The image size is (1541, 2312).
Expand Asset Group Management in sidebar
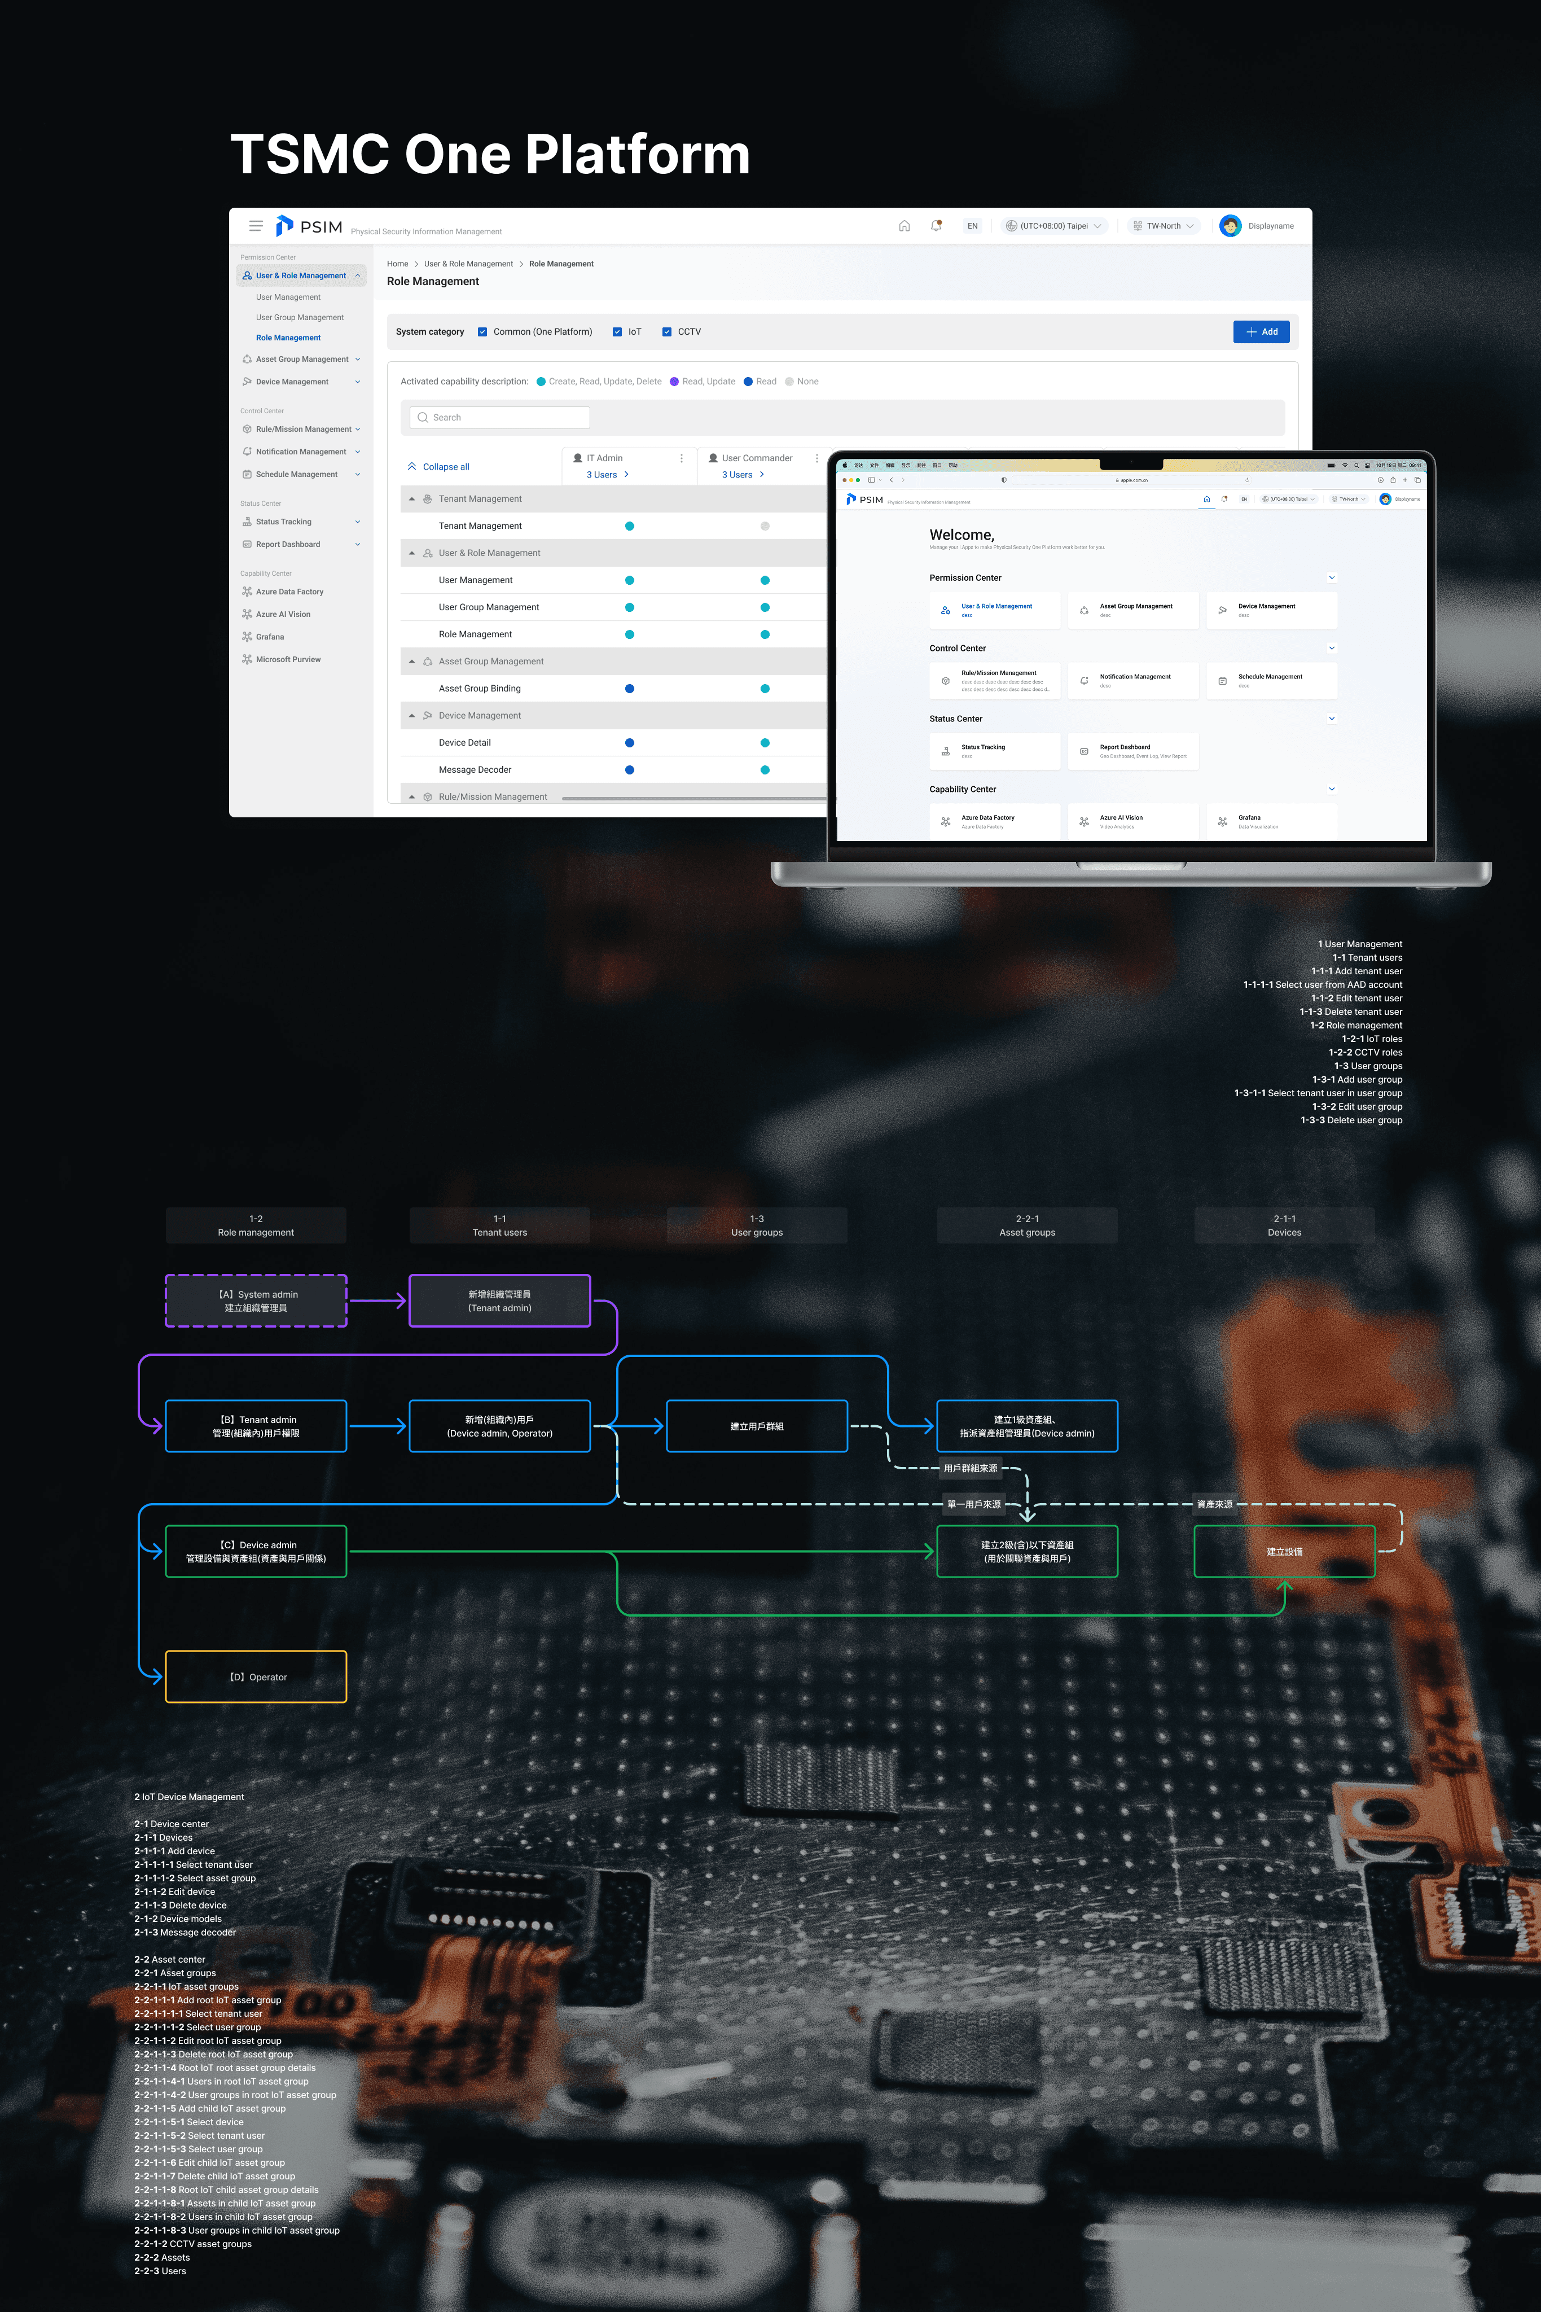tap(302, 360)
